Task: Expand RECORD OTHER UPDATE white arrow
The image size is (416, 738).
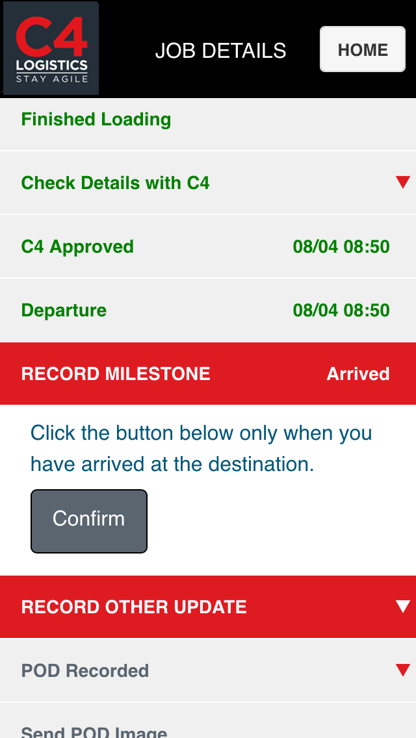Action: 402,607
